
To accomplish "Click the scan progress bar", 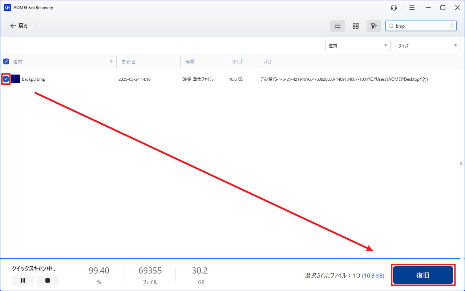I will (232, 259).
